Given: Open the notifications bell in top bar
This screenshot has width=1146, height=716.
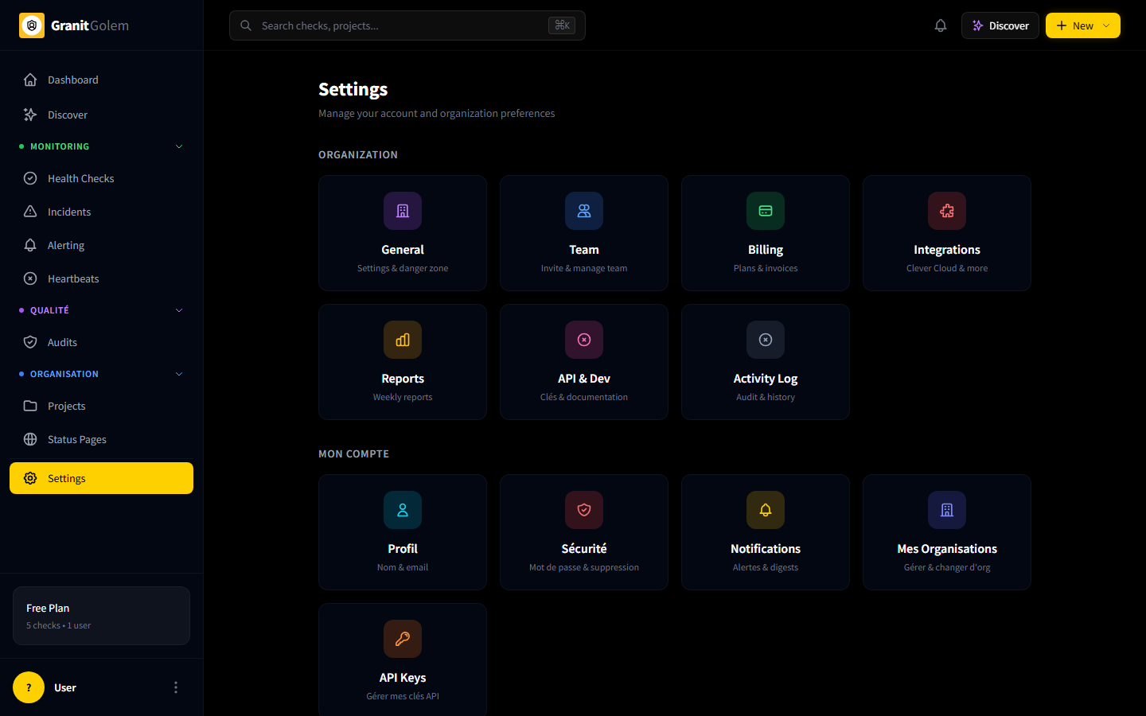Looking at the screenshot, I should point(941,25).
